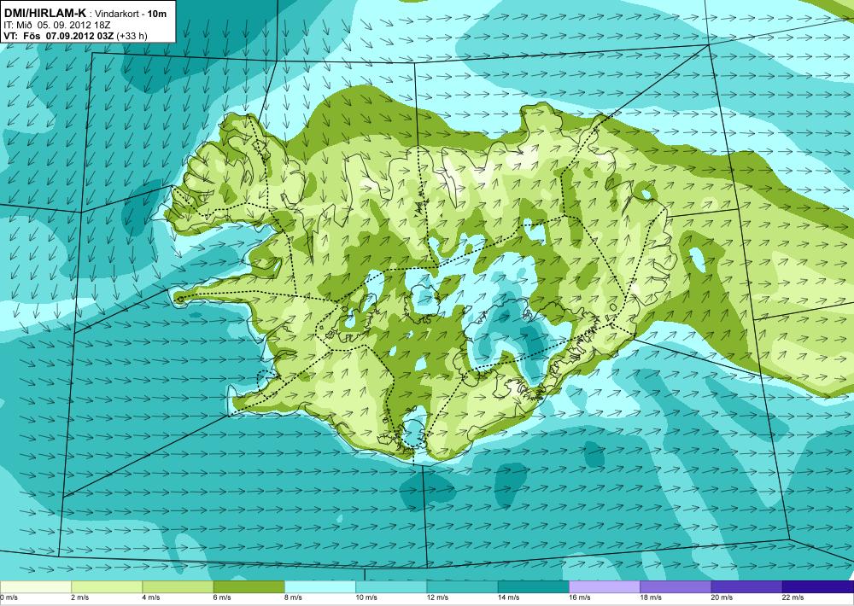Click the '2 m/s' legend label
Image resolution: width=854 pixels, height=606 pixels.
80,597
